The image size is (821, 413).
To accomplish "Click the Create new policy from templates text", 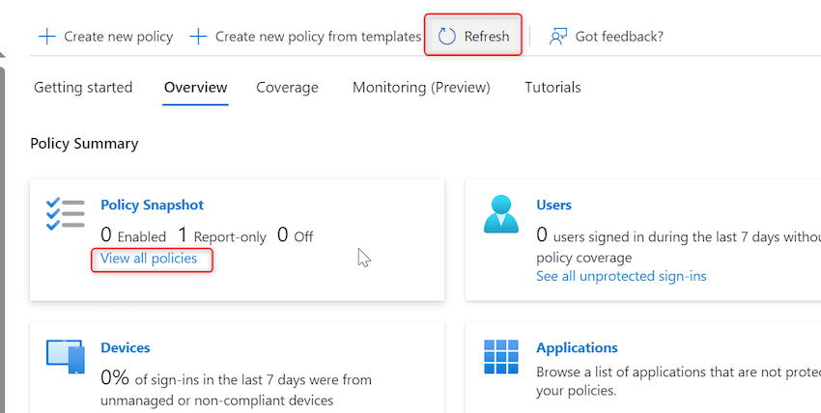I will (319, 37).
